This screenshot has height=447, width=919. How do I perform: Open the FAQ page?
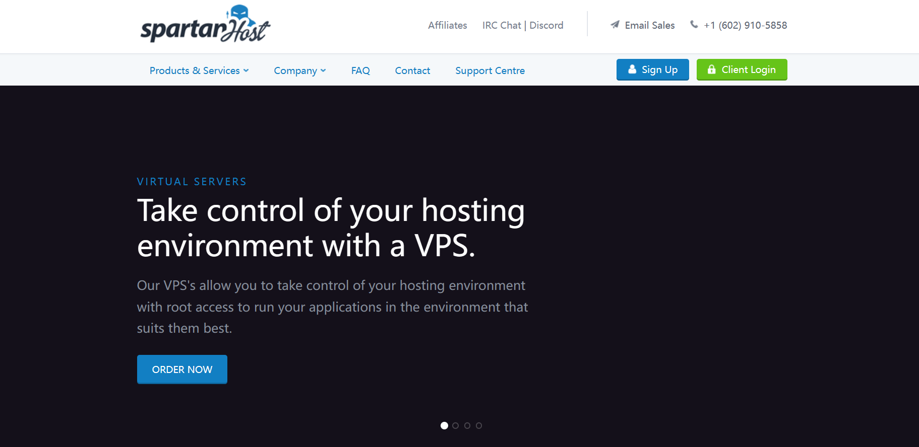(x=360, y=70)
